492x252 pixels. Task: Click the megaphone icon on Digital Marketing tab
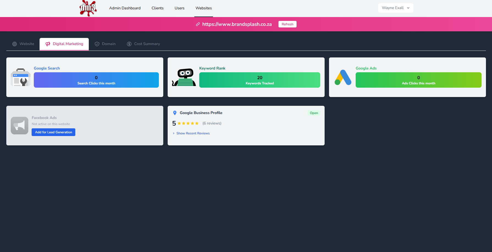click(x=48, y=44)
